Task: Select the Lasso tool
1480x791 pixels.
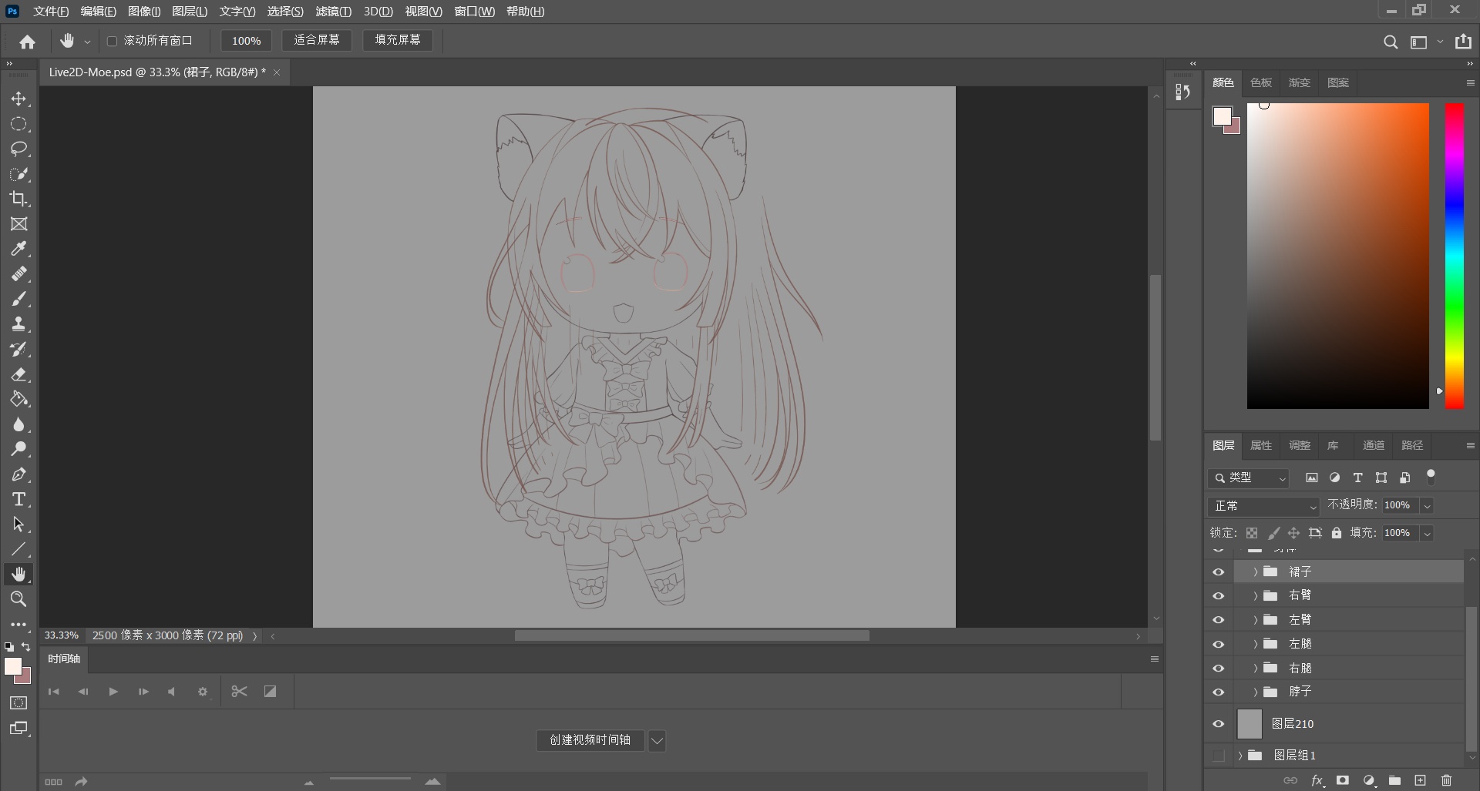Action: 18,149
